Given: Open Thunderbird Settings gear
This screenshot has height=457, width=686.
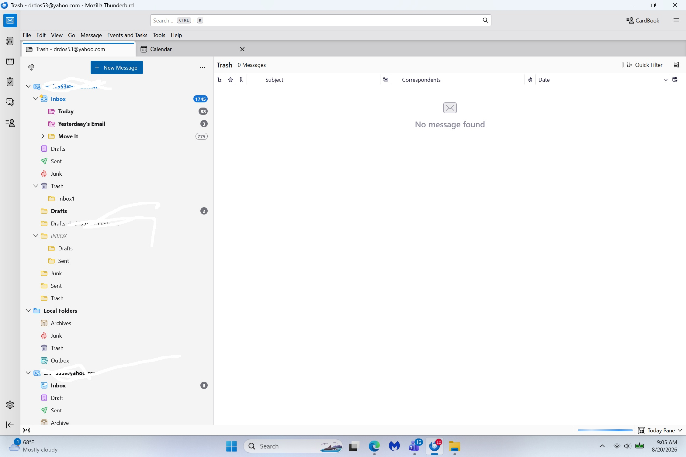Looking at the screenshot, I should pyautogui.click(x=10, y=405).
